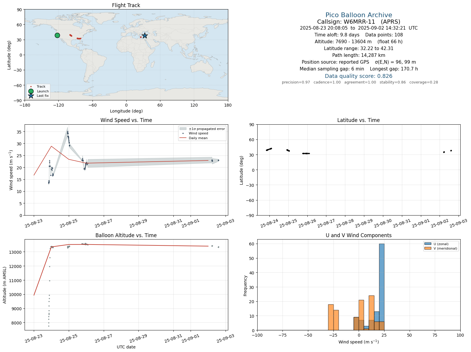This screenshot has width=471, height=352.
Task: Click the green Launch circle in the map legend
Action: tap(31, 91)
